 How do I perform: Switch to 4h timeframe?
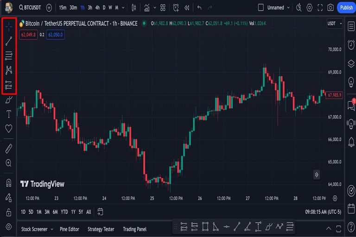click(x=98, y=8)
